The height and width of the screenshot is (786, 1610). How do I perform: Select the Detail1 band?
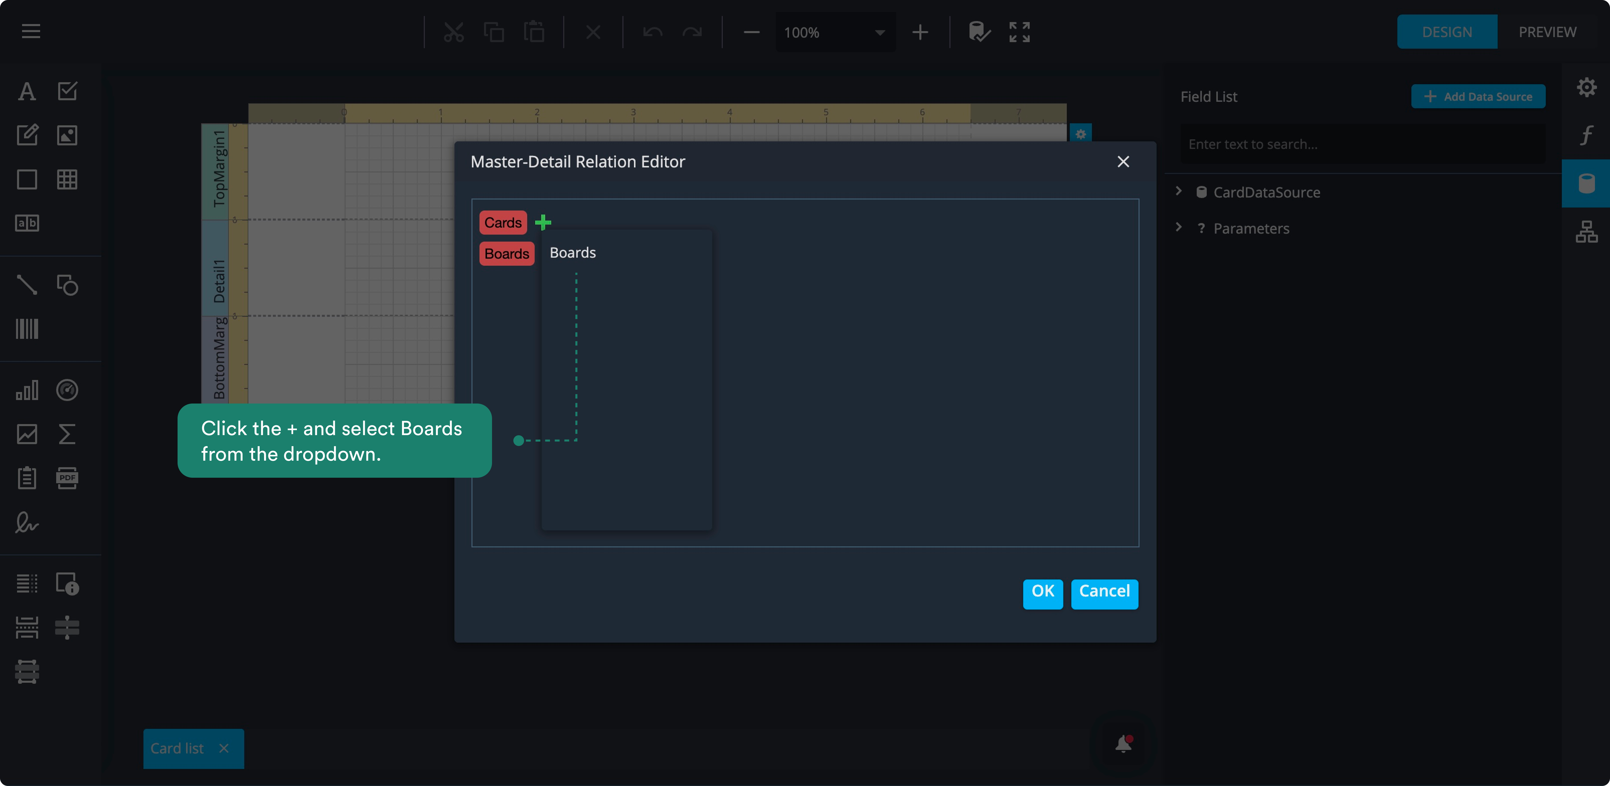click(215, 268)
